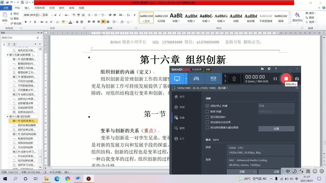
Task: Open the 文件 tab
Action: 6,8
